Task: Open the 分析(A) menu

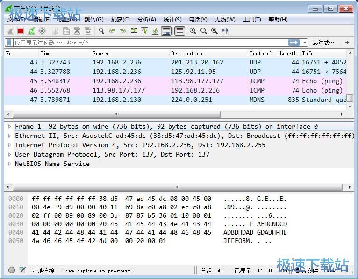Action: (x=147, y=20)
